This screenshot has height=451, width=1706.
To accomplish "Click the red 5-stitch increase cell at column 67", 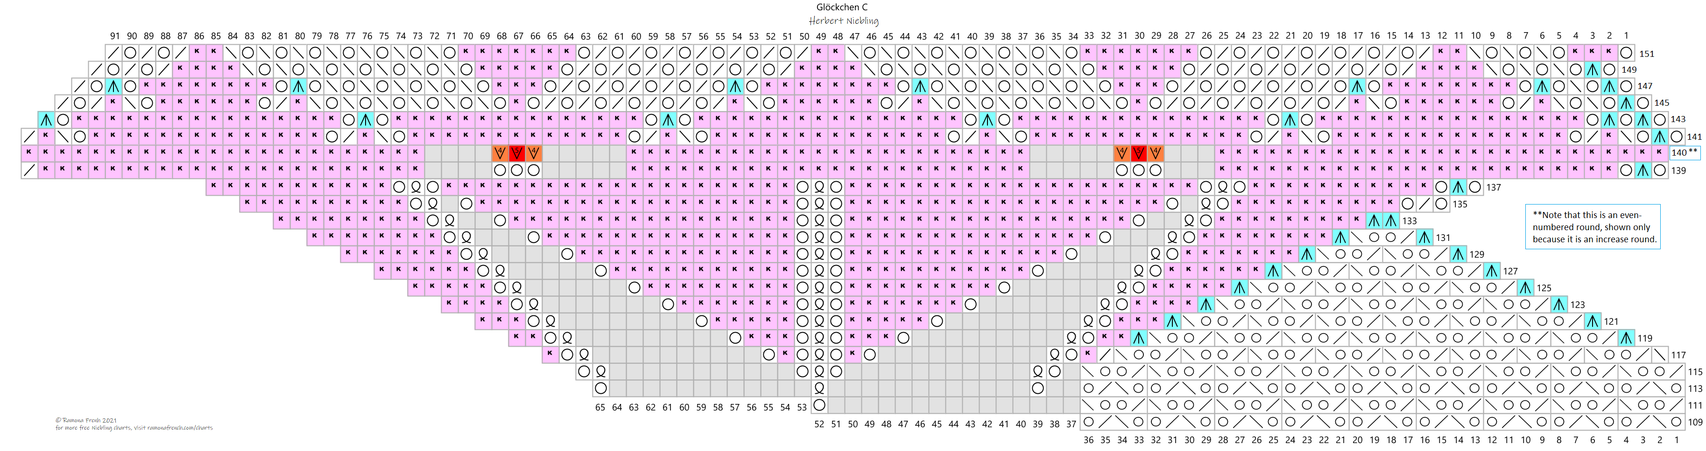I will tap(516, 153).
